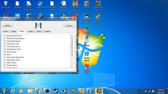Image resolution: width=168 pixels, height=94 pixels.
Task: Switch to Mega Hack in the taskbar
Action: point(90,91)
